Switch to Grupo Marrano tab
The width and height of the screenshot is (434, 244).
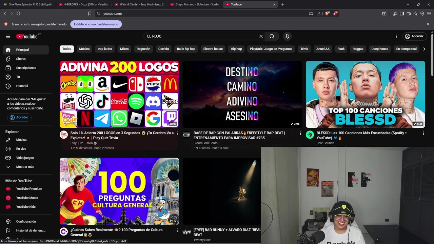(x=195, y=4)
